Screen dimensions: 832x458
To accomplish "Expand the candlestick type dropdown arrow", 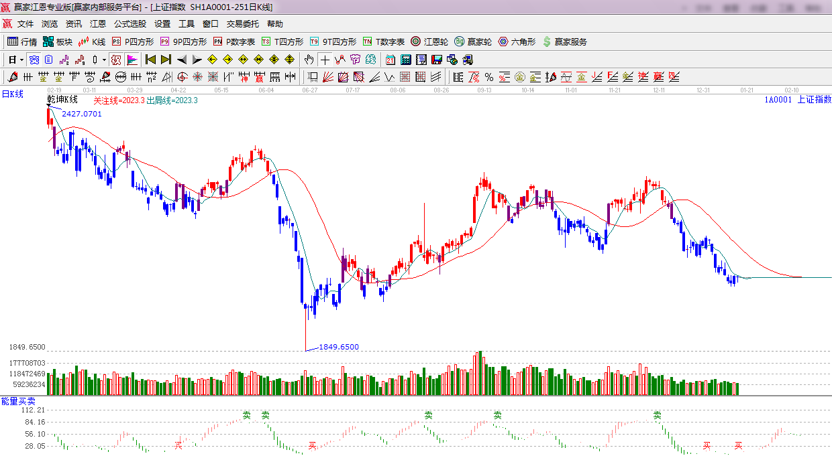I will coord(104,60).
